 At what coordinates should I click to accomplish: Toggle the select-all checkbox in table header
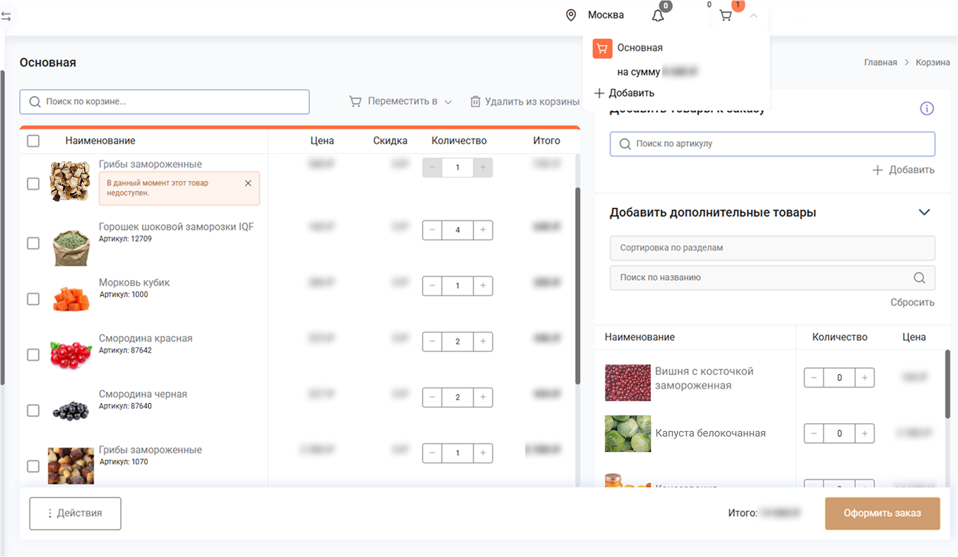point(33,141)
